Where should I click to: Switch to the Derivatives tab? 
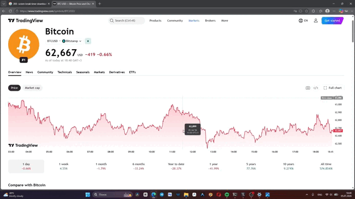[x=117, y=72]
